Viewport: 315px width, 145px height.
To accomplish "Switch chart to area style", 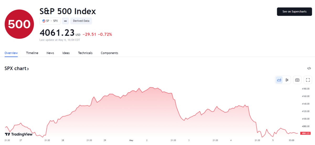I will click(x=279, y=80).
